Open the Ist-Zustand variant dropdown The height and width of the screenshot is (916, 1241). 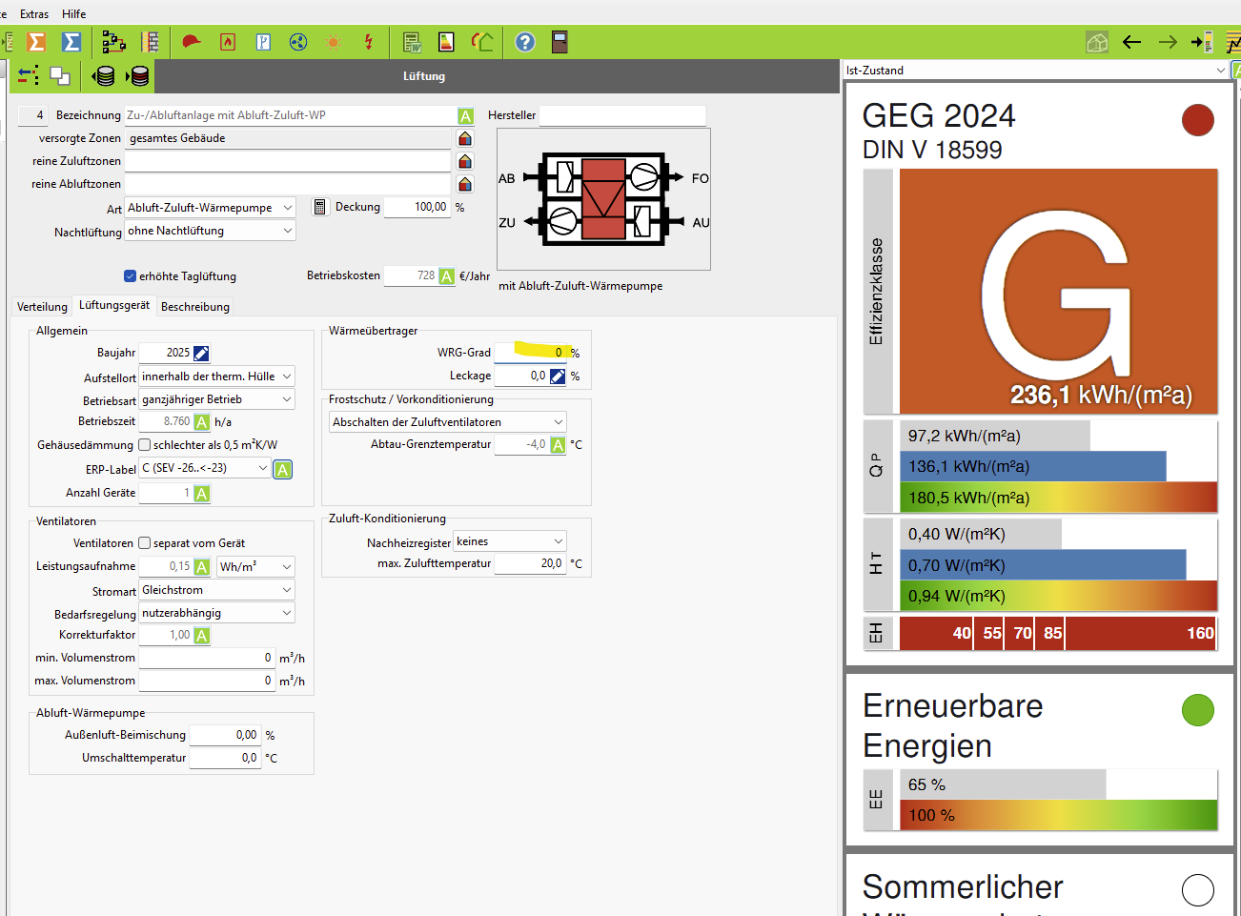coord(1036,71)
